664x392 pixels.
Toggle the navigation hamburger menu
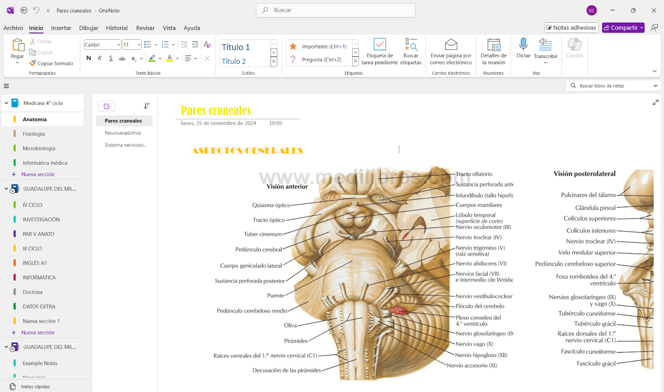coord(6,86)
